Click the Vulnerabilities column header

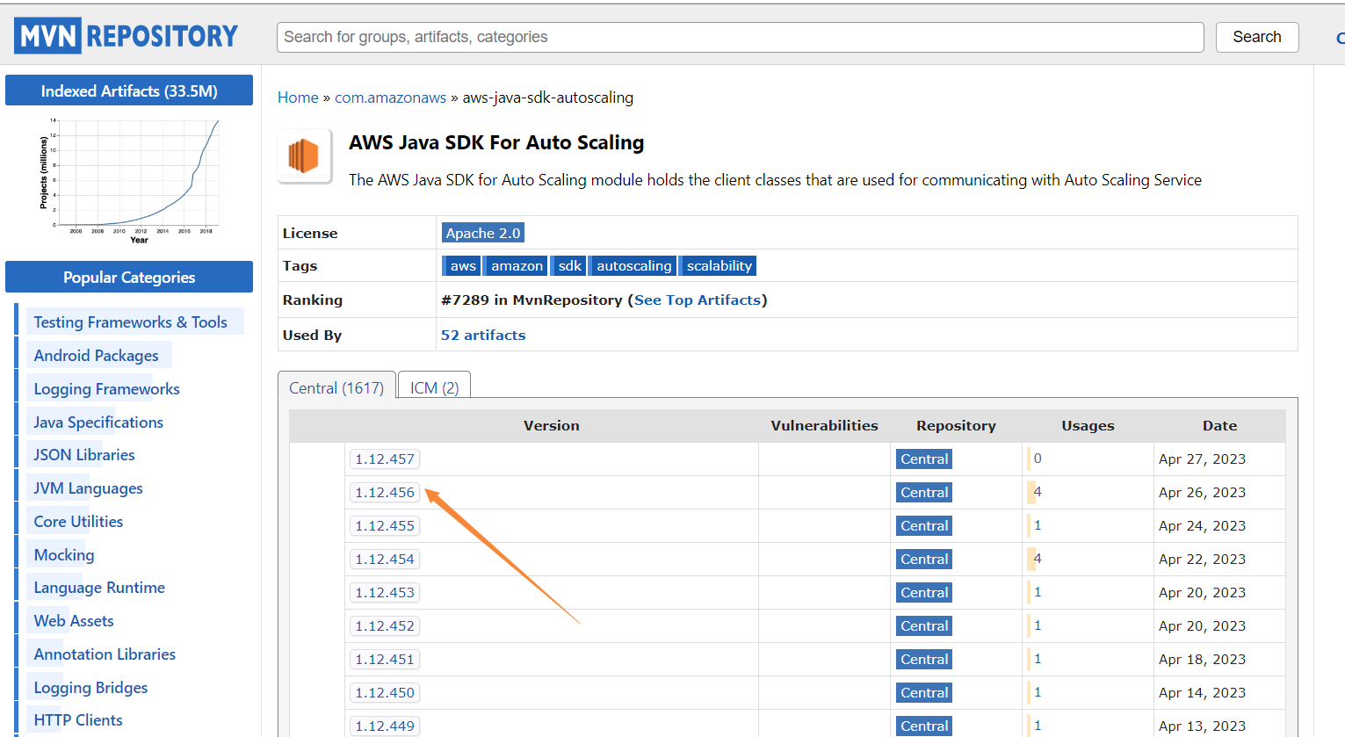tap(824, 426)
